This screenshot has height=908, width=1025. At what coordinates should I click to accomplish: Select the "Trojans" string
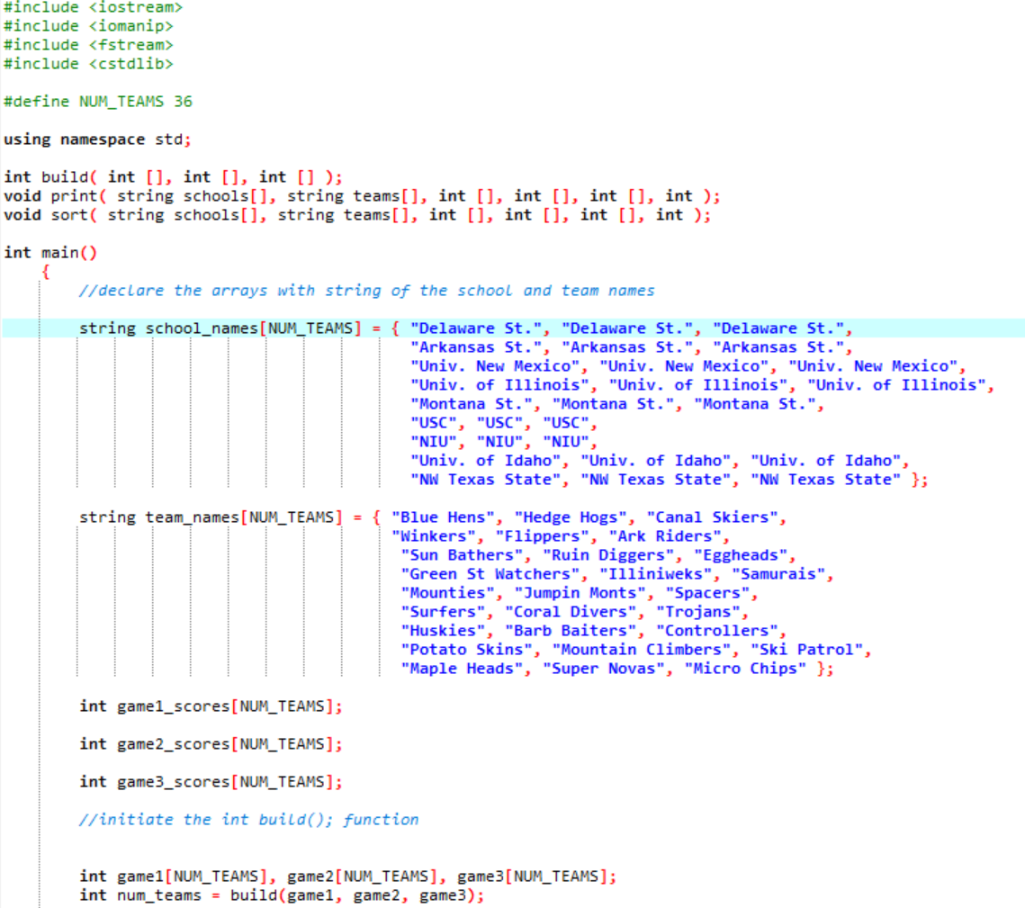698,613
